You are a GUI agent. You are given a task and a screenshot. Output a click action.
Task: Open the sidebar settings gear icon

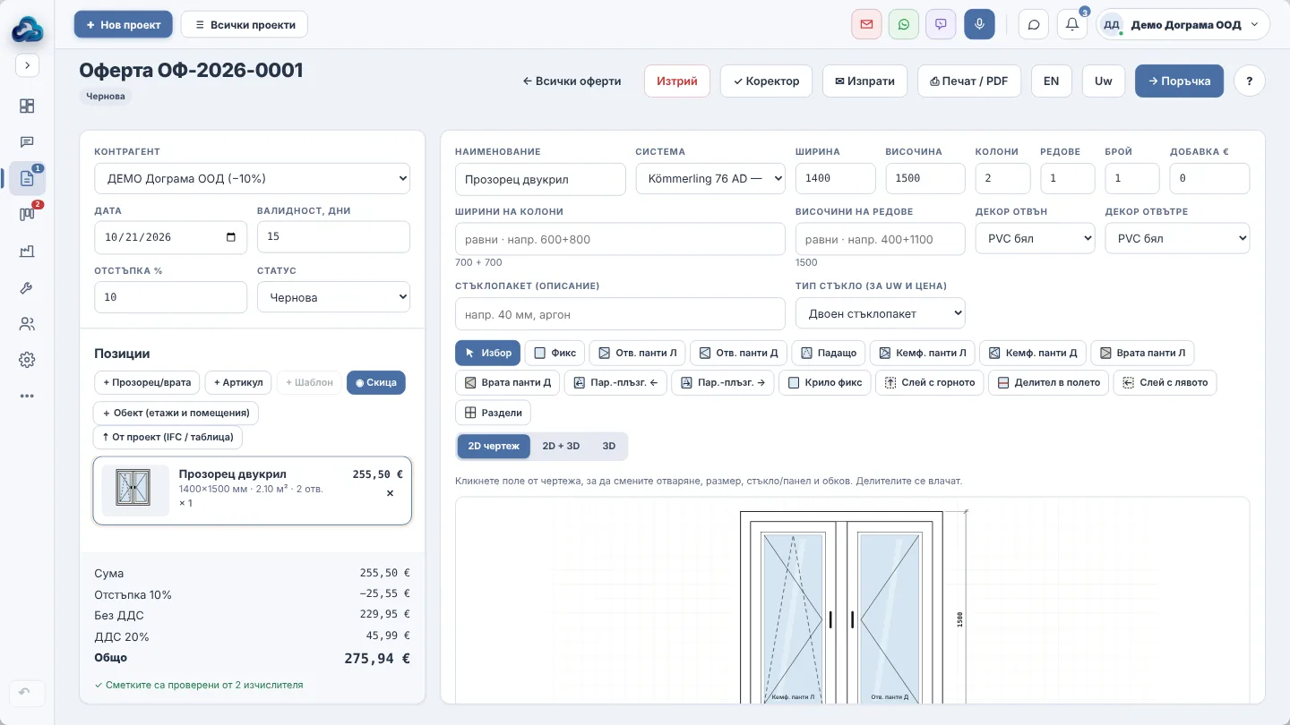(27, 360)
